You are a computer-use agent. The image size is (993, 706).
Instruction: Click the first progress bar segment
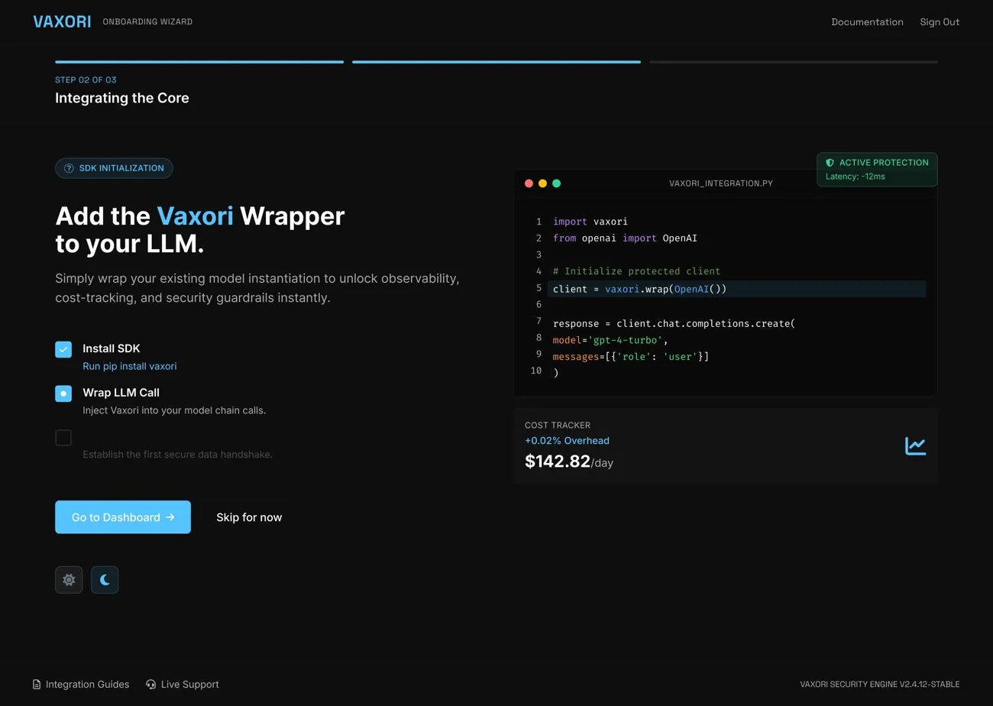tap(199, 62)
